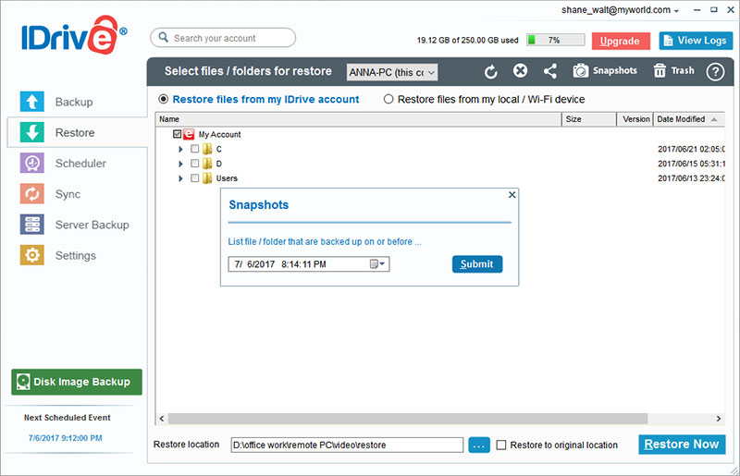Click the C folder icon
740x476 pixels.
click(x=207, y=149)
